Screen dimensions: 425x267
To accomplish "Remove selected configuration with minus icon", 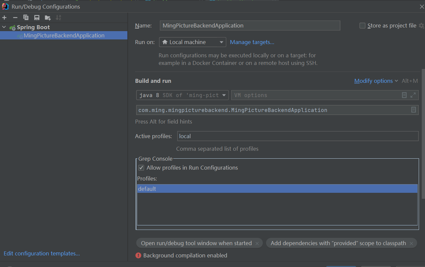I will tap(15, 18).
